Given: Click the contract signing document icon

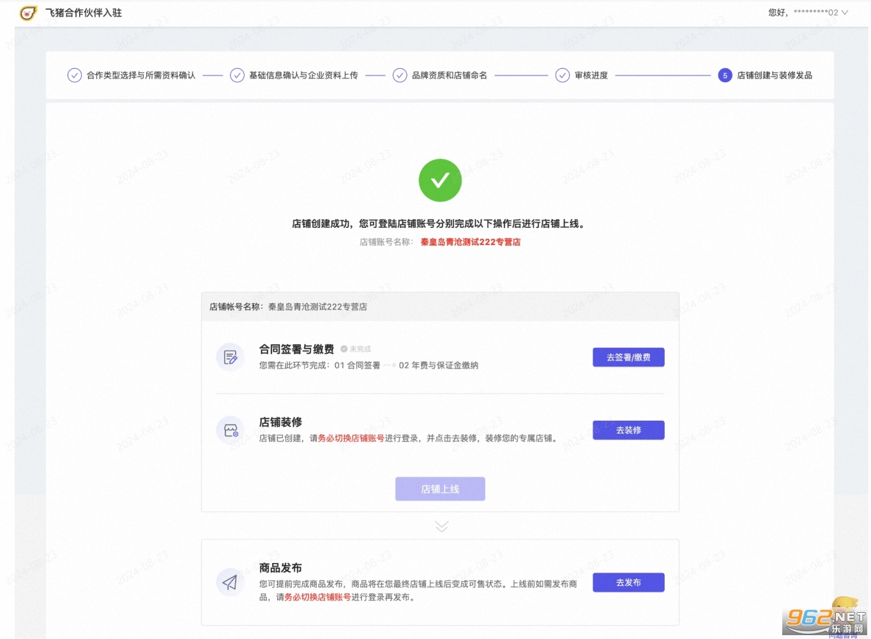Looking at the screenshot, I should point(231,357).
